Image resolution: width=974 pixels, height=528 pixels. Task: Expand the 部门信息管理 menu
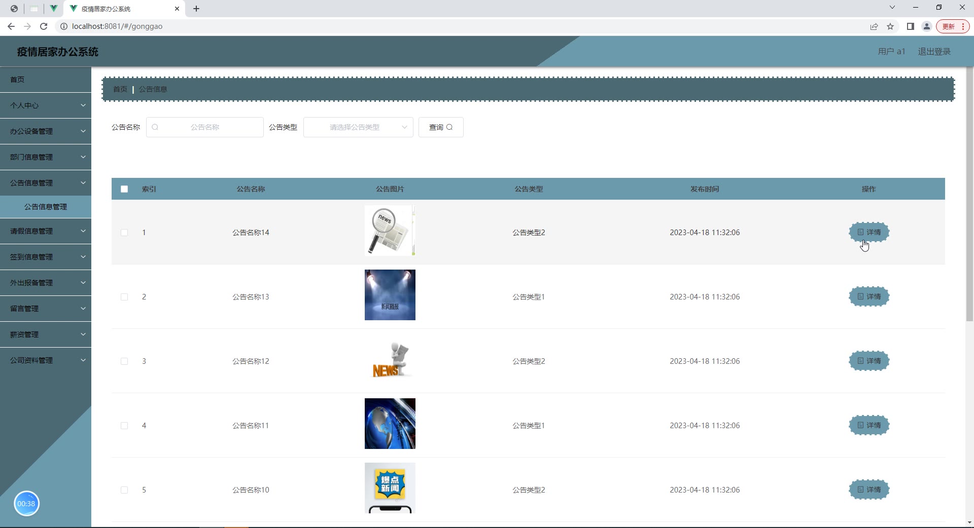point(46,157)
